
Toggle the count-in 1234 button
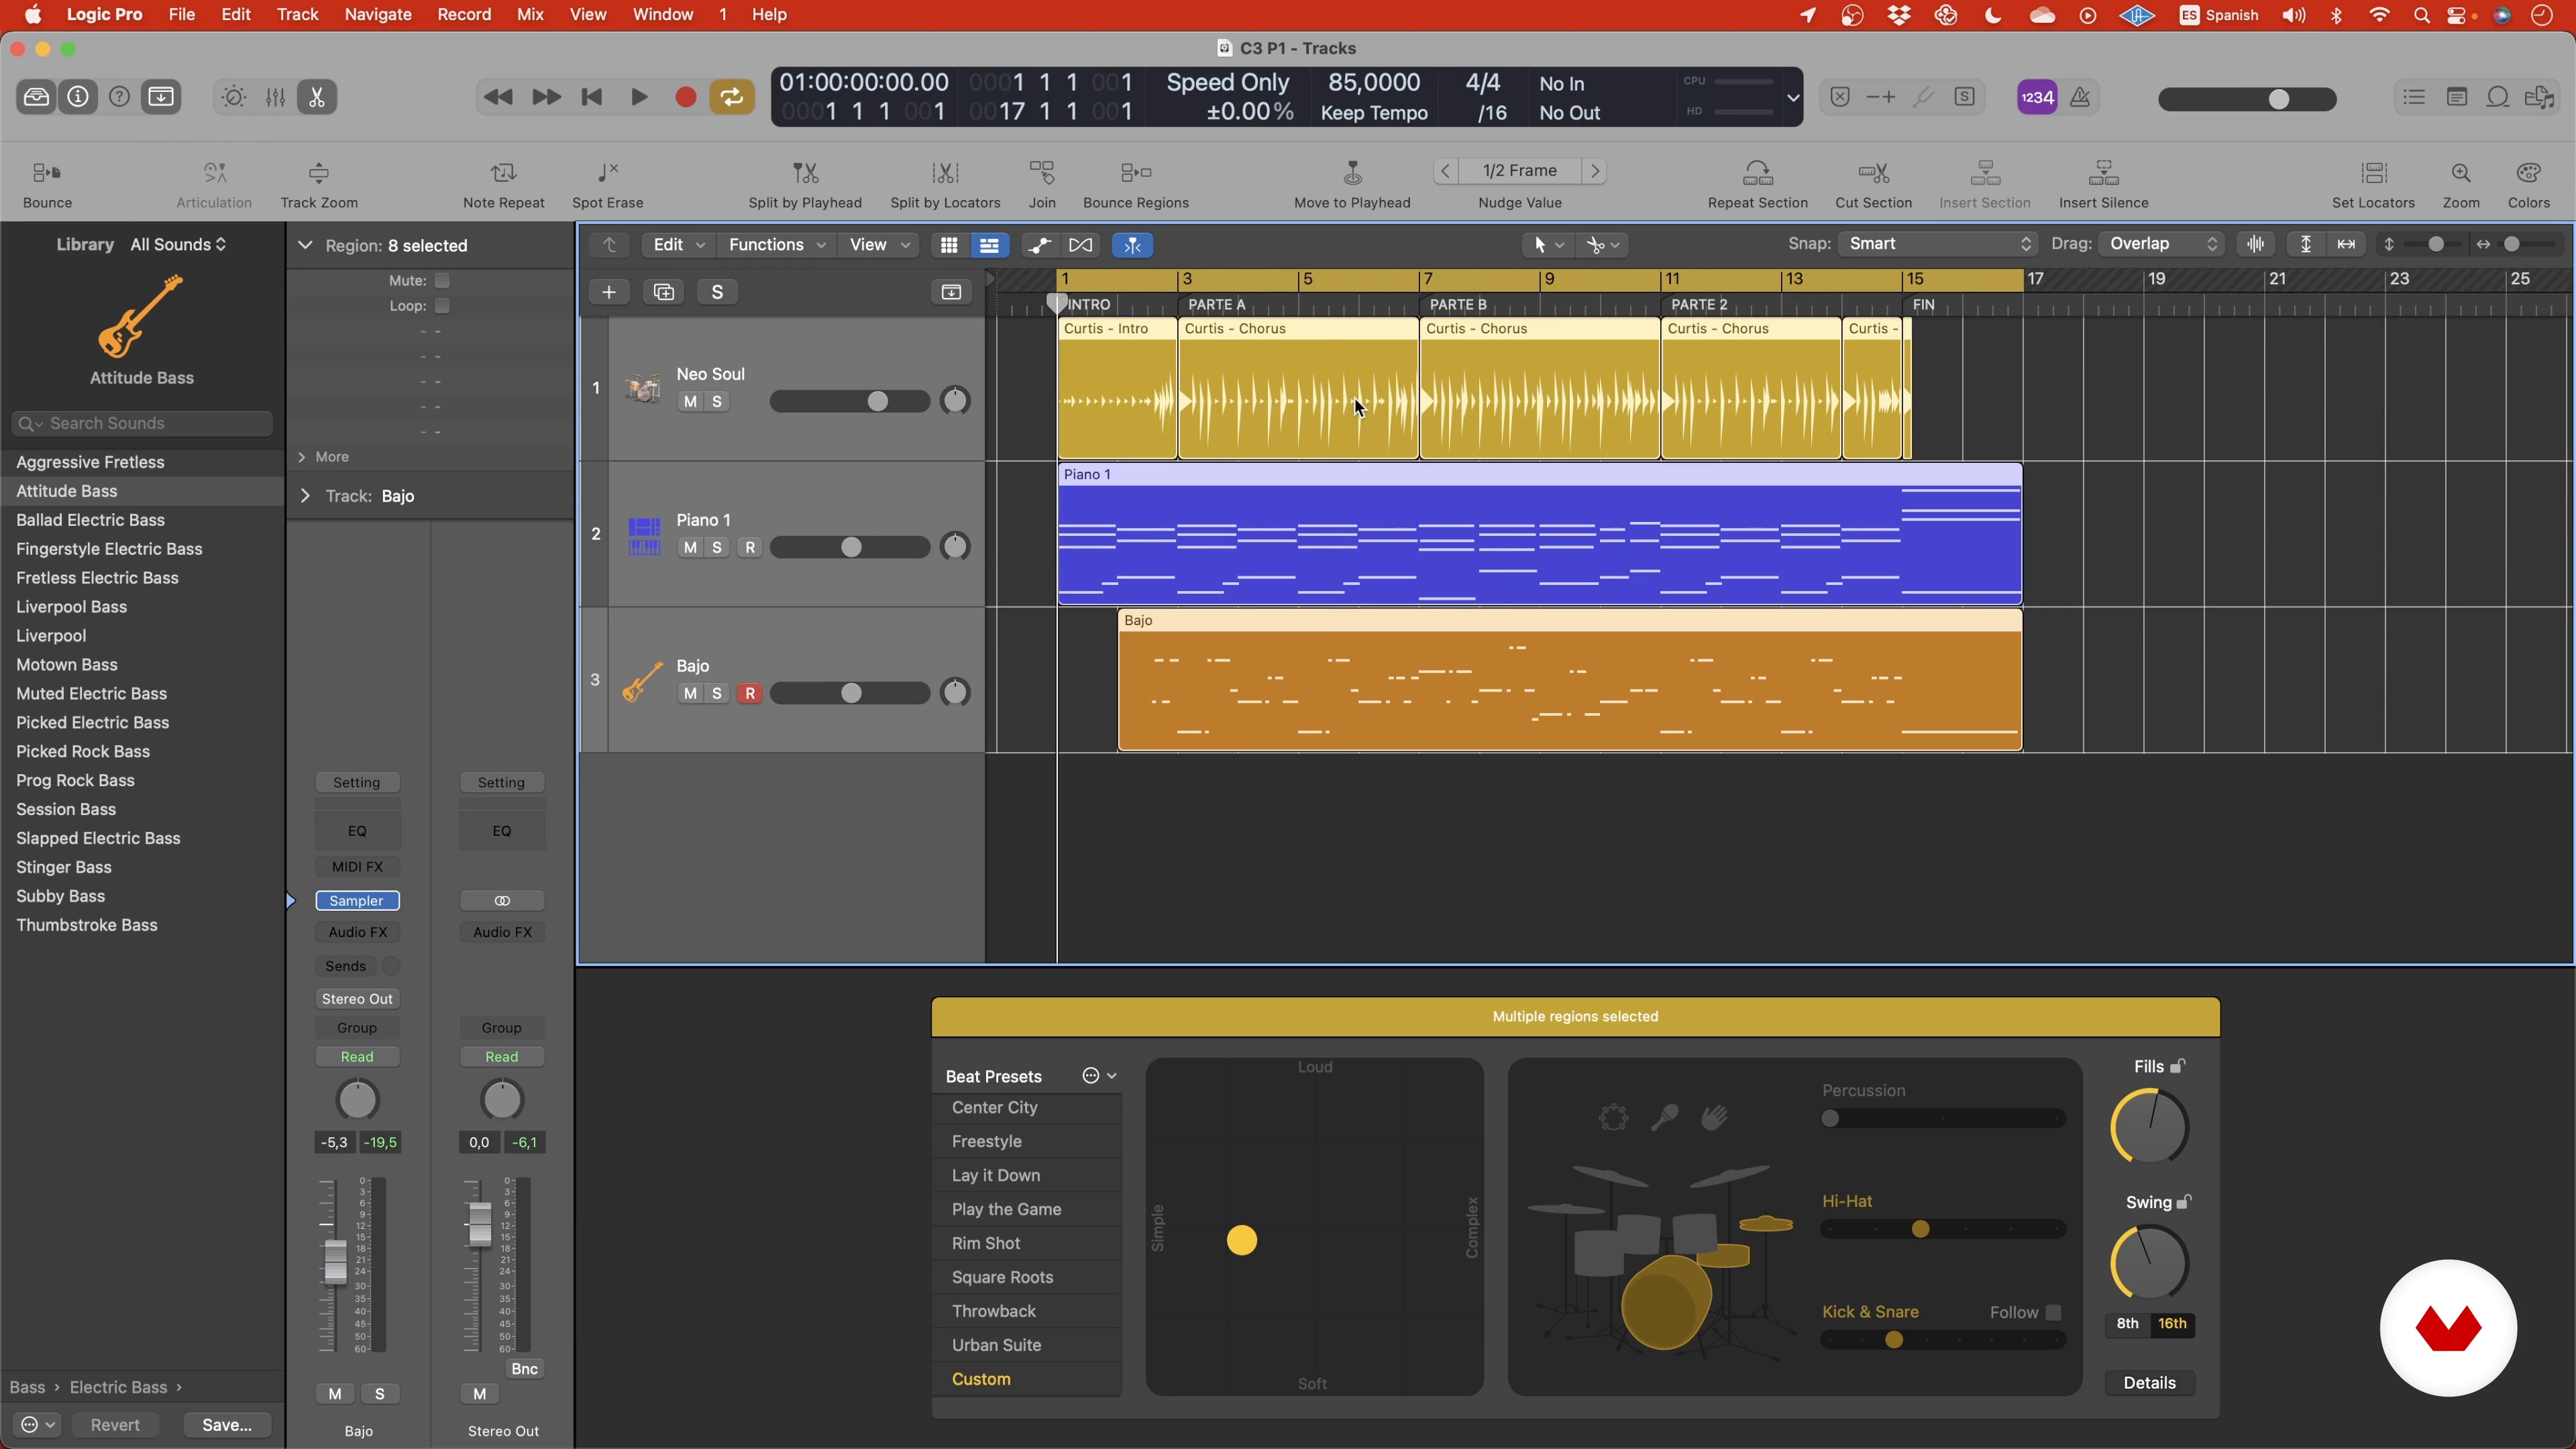2037,97
